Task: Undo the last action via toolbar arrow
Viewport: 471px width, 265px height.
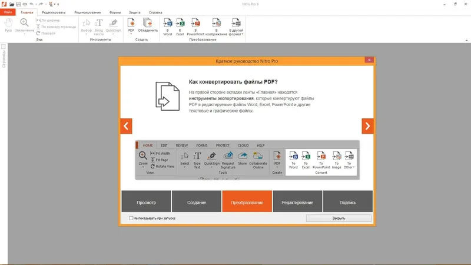Action: coord(32,4)
